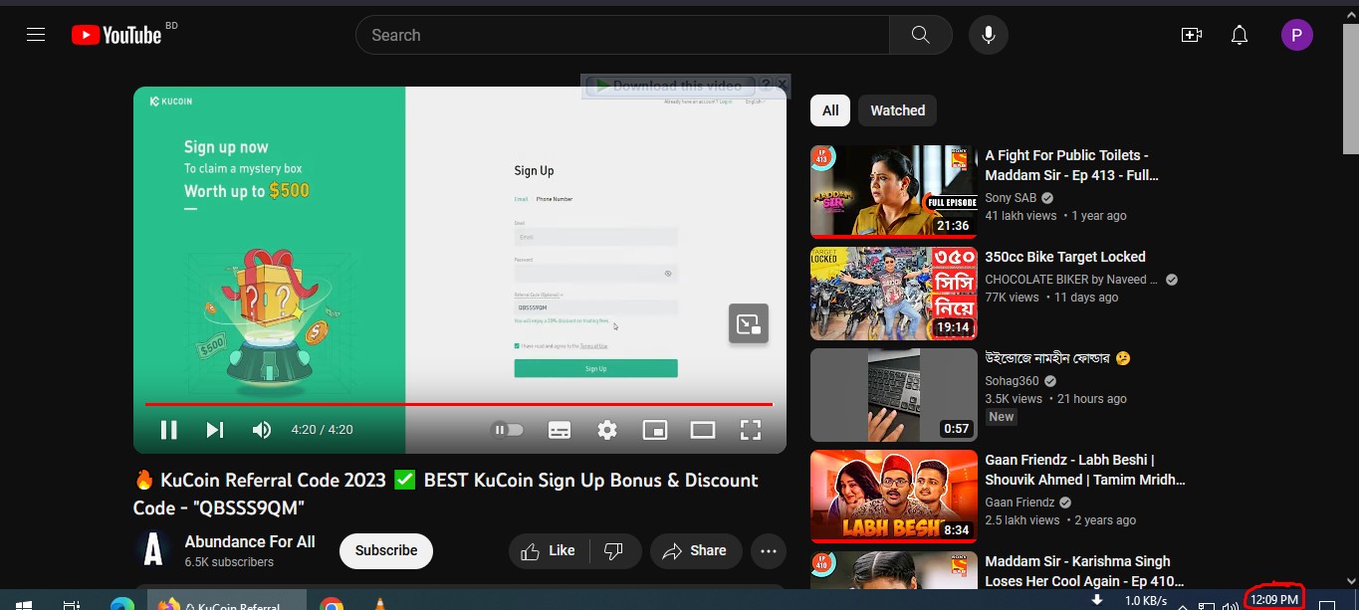Toggle the autoplay switch in the player

coord(509,430)
